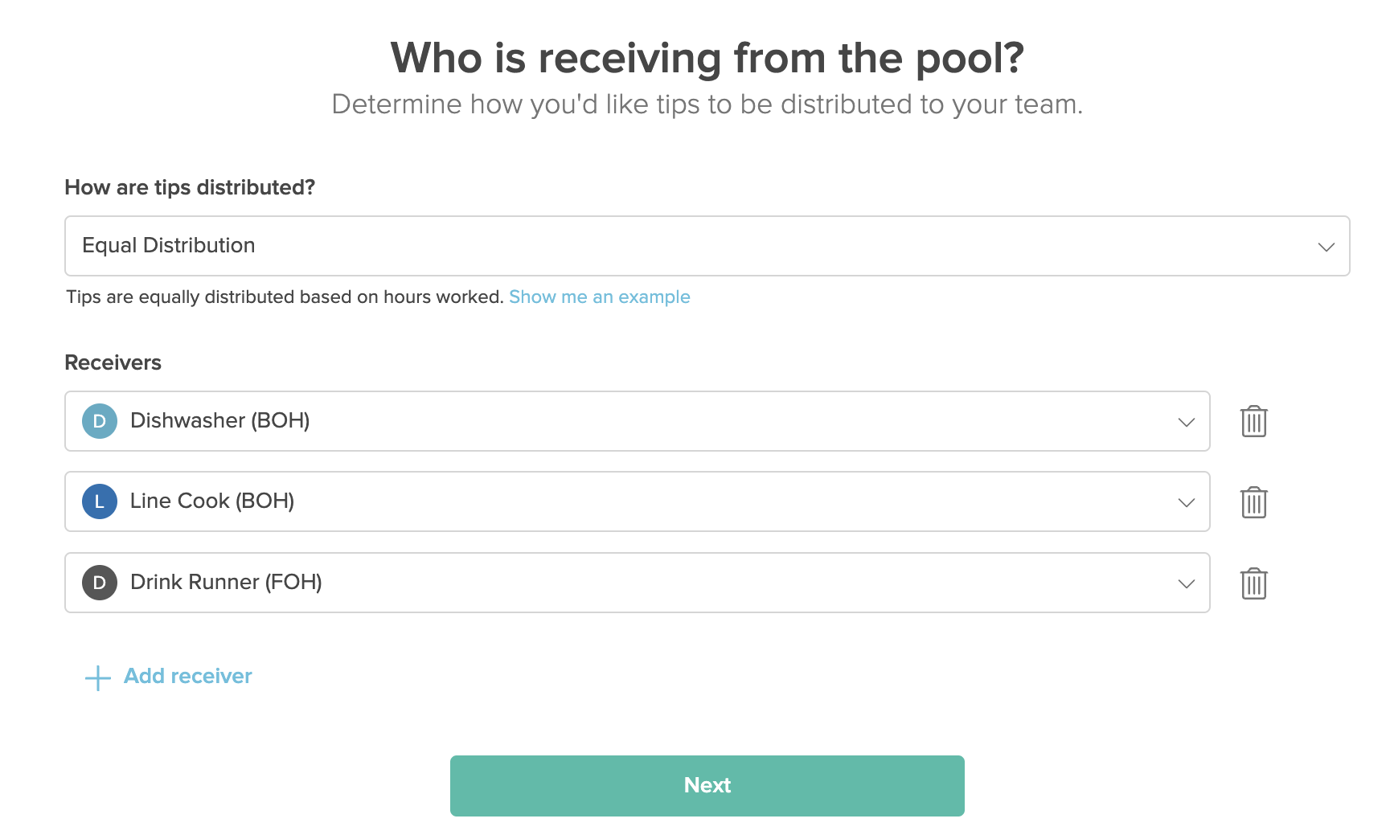
Task: Click the plus icon to add a receiver
Action: (x=96, y=677)
